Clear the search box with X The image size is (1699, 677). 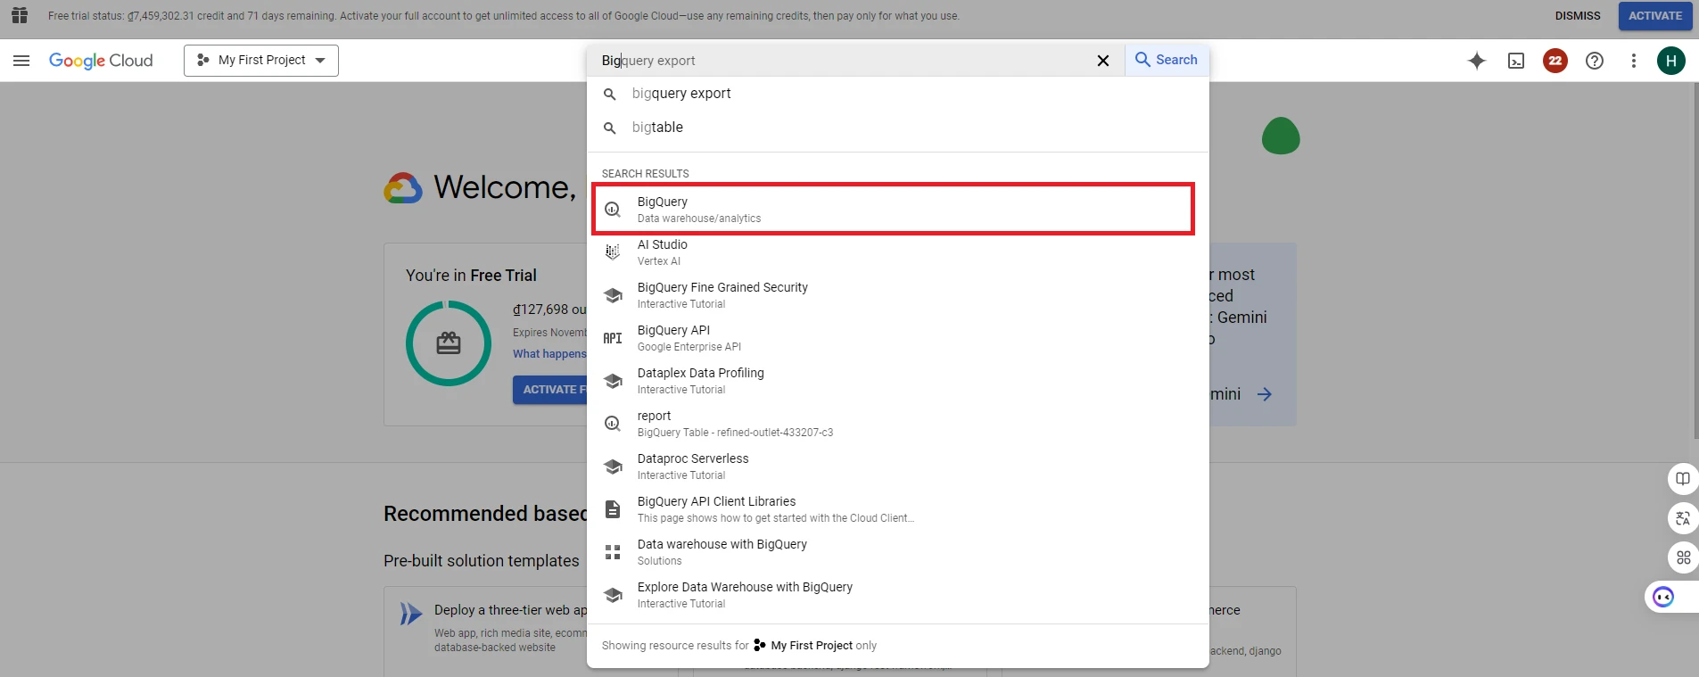tap(1103, 61)
